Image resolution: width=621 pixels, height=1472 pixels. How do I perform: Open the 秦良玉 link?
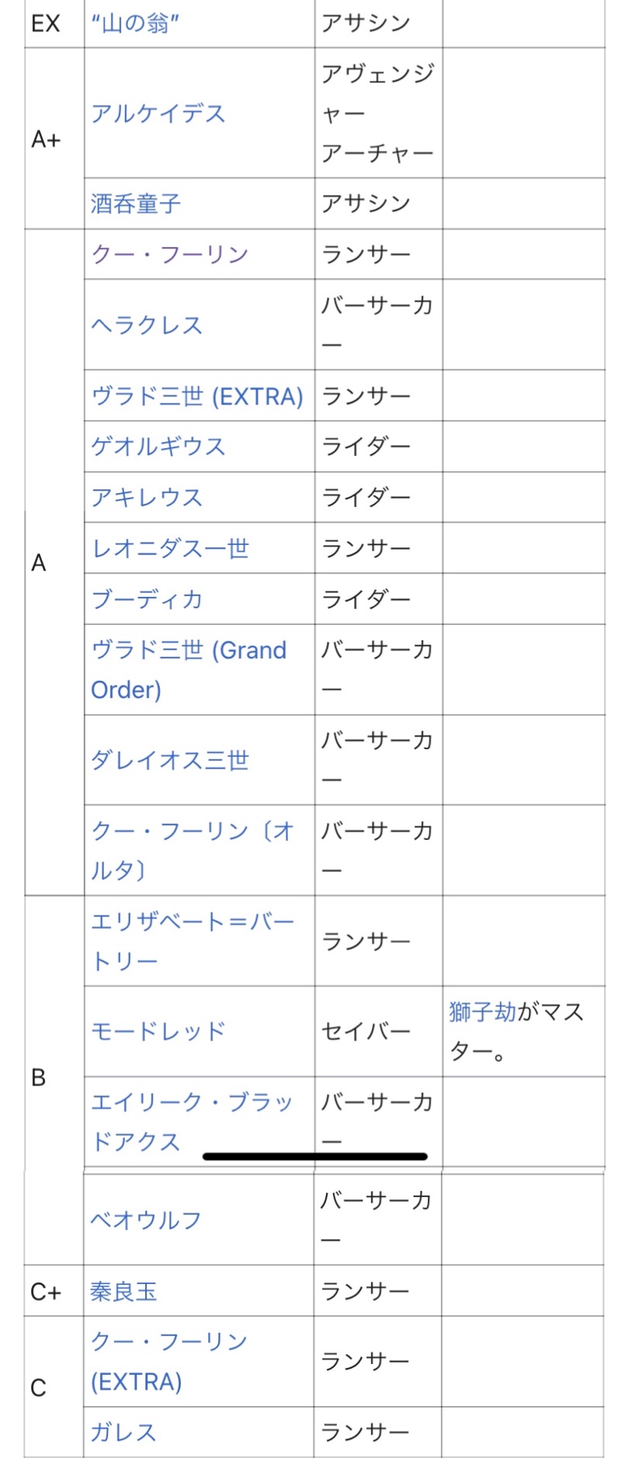124,1291
